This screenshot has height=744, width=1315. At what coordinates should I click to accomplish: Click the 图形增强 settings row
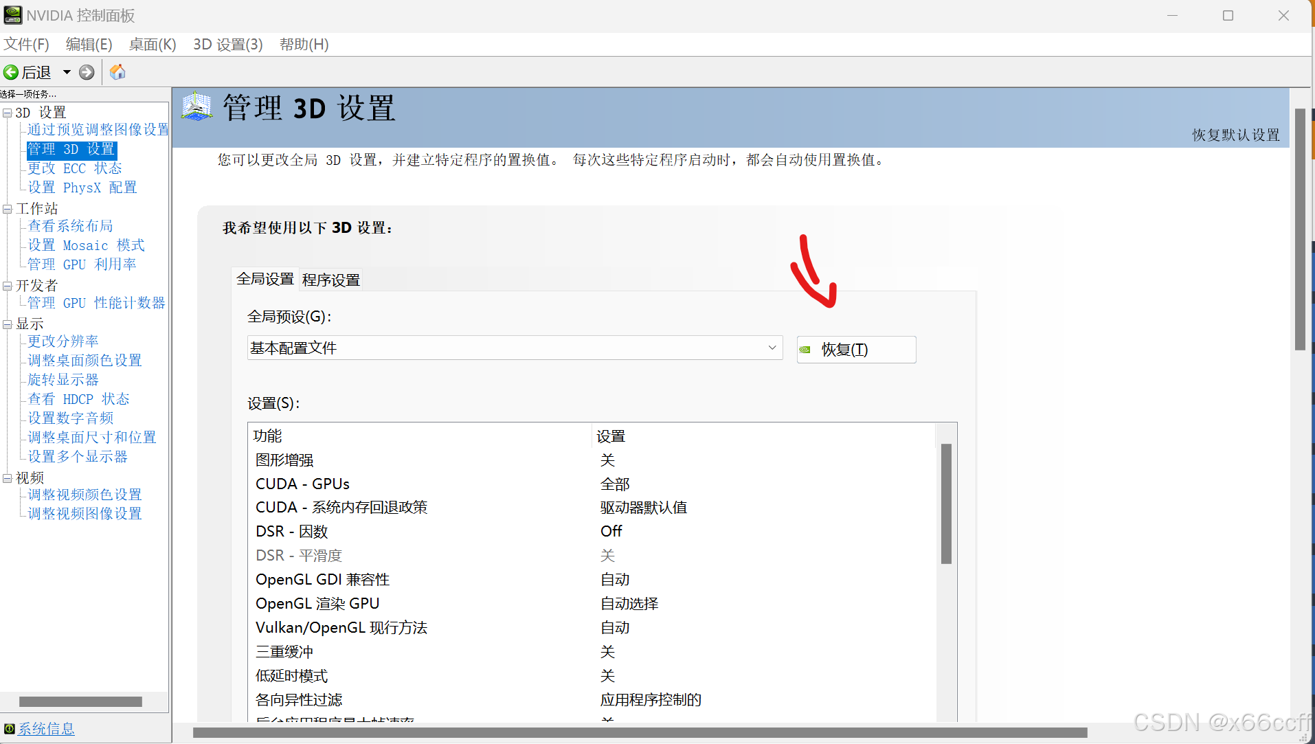592,460
